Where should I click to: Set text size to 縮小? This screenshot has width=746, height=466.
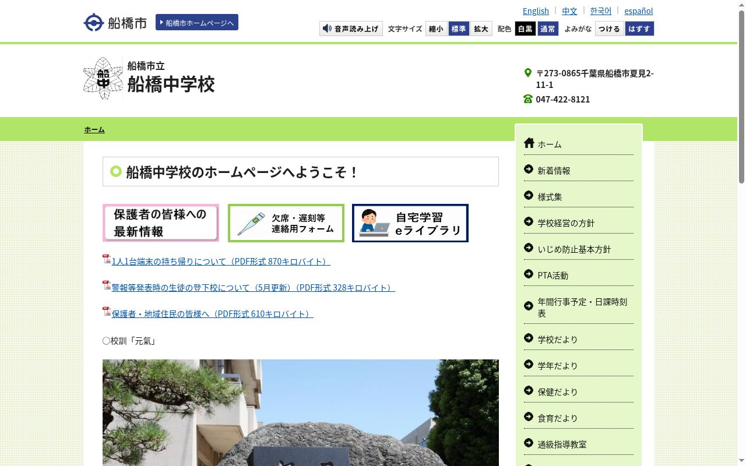[436, 29]
